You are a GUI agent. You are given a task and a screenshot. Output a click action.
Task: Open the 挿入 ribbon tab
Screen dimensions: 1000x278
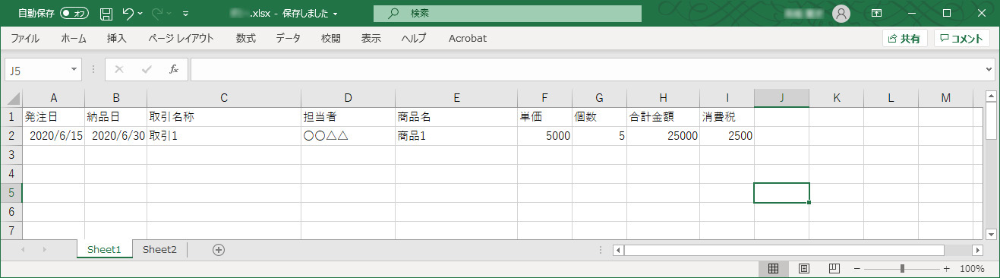pos(116,38)
